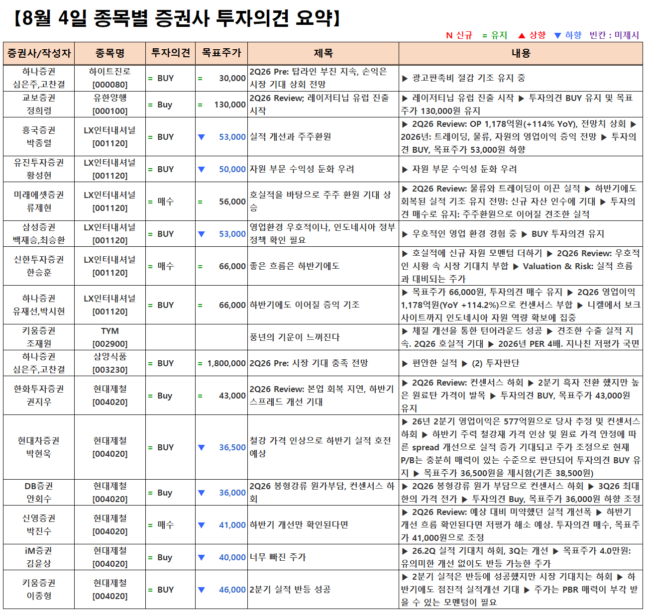
Task: Click the title '좋은 흐름은 하반기에도'
Action: (x=295, y=266)
